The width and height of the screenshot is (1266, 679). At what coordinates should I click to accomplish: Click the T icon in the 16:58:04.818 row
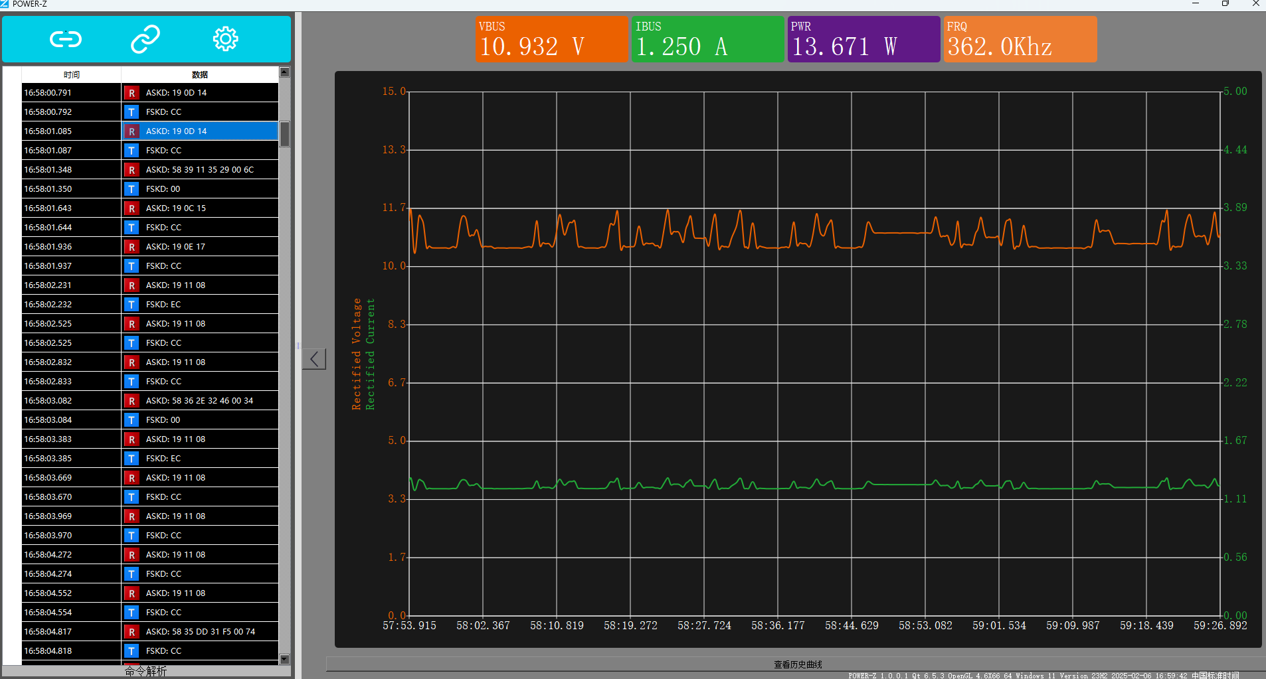[x=132, y=651]
